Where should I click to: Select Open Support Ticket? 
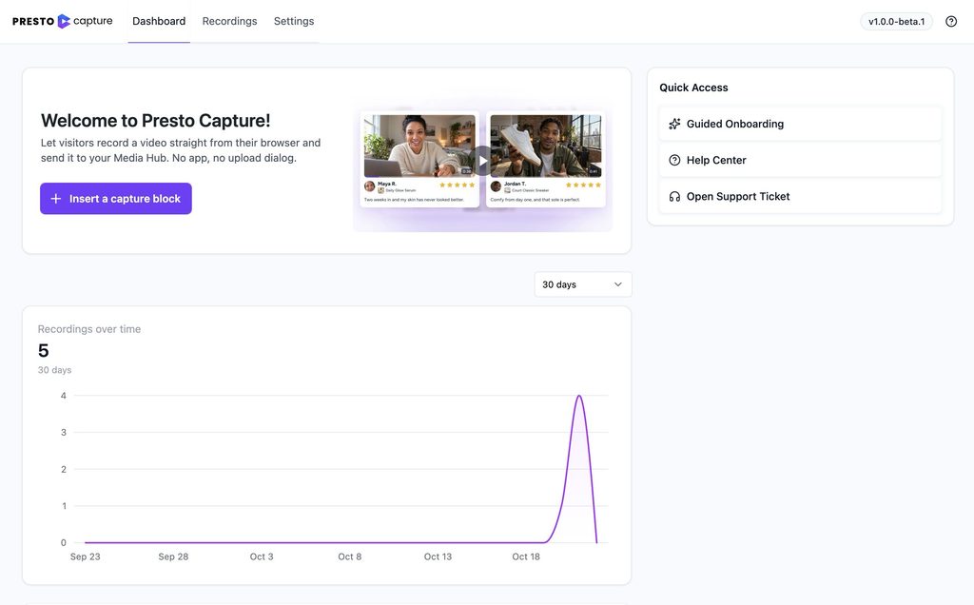point(800,196)
